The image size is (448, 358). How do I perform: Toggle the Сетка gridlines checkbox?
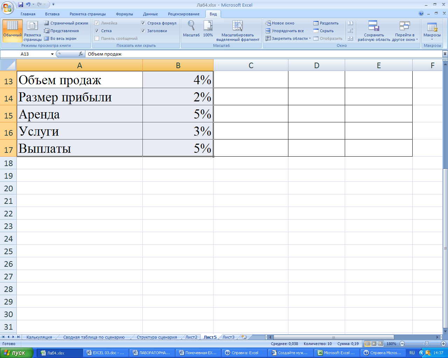coord(97,31)
